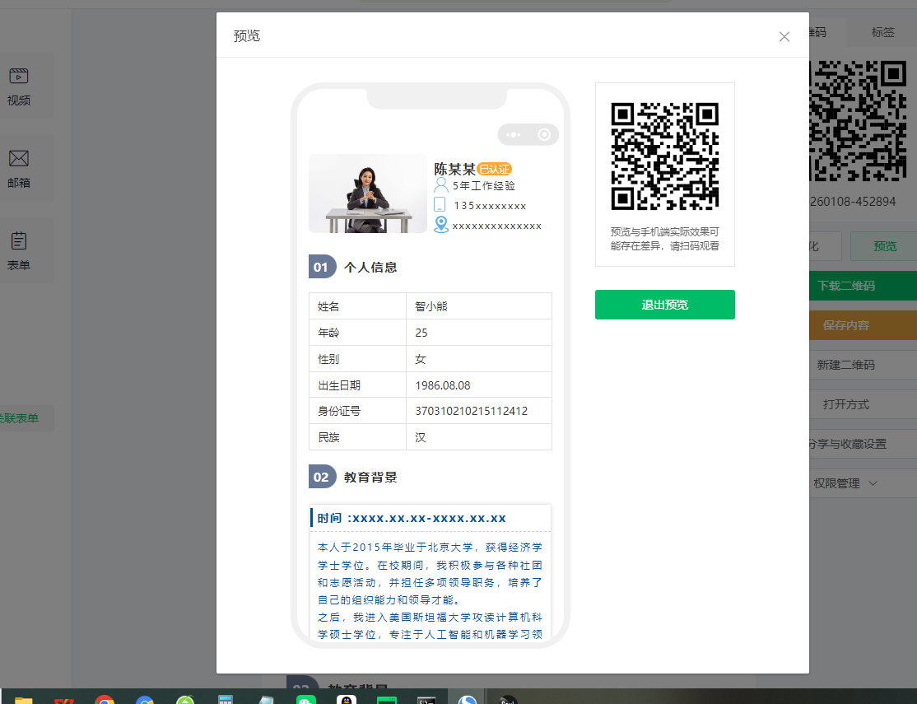Screen dimensions: 917x704
Task: Click the person icon beside 5年工作经验
Action: click(x=441, y=185)
